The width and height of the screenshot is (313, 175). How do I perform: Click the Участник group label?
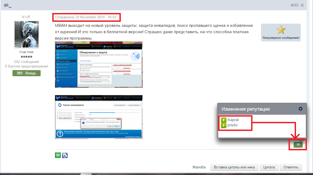coord(26,52)
